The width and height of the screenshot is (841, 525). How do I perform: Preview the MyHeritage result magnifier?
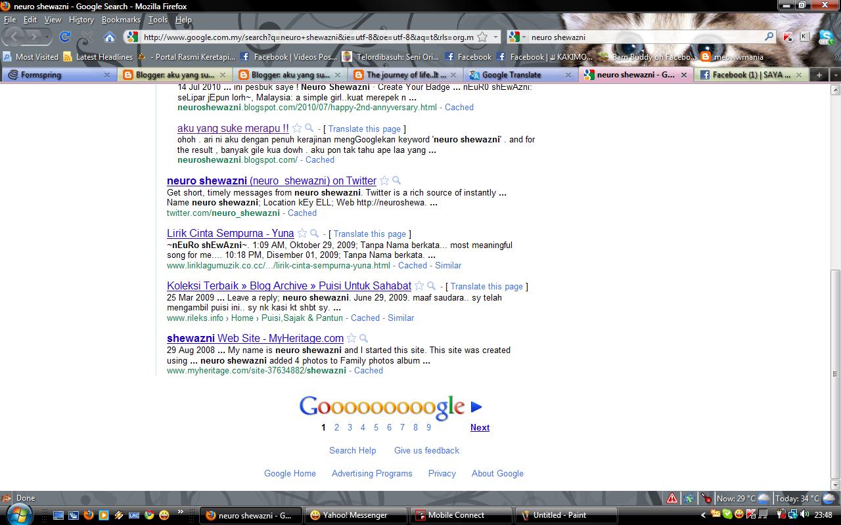pyautogui.click(x=363, y=339)
